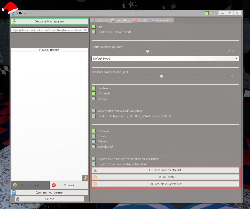Disable the Вкл. checkbox in settings
Viewport: 250px width, 209px height.
point(94,27)
